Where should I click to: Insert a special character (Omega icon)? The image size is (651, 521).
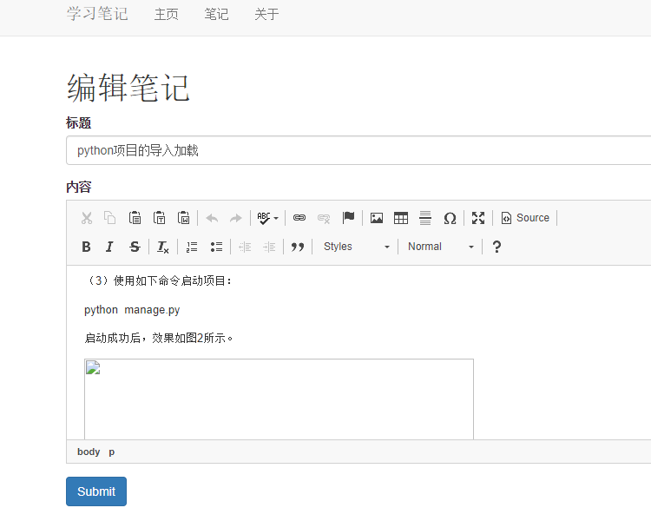coord(450,218)
